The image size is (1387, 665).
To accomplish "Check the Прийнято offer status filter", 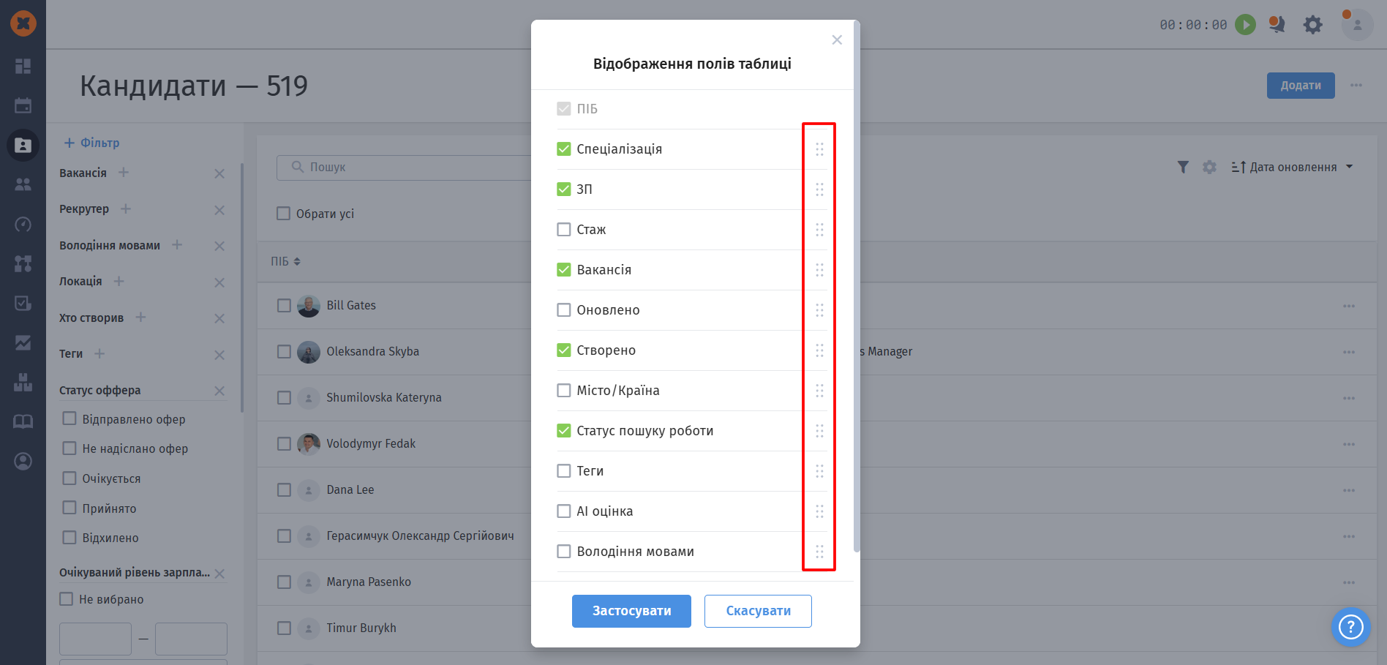I will pyautogui.click(x=69, y=508).
